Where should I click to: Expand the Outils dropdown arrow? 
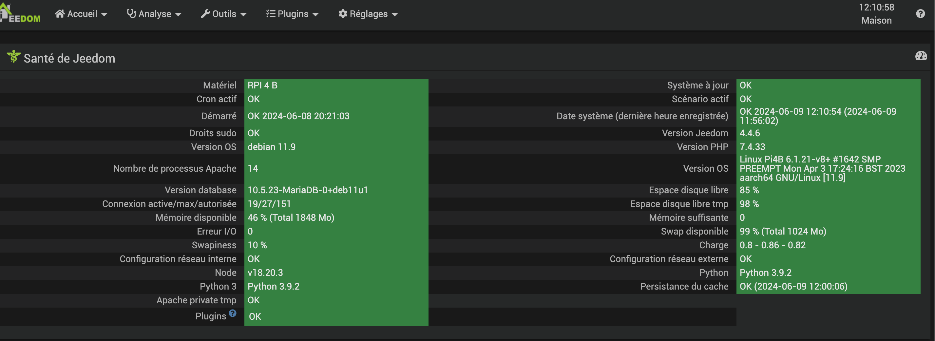(243, 14)
